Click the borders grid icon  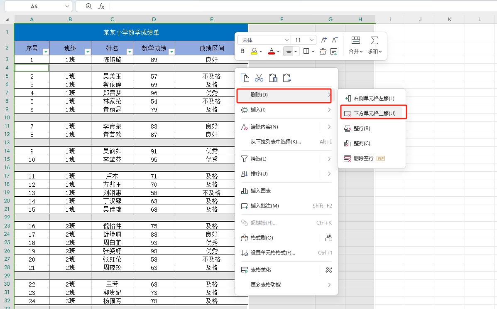coord(306,51)
